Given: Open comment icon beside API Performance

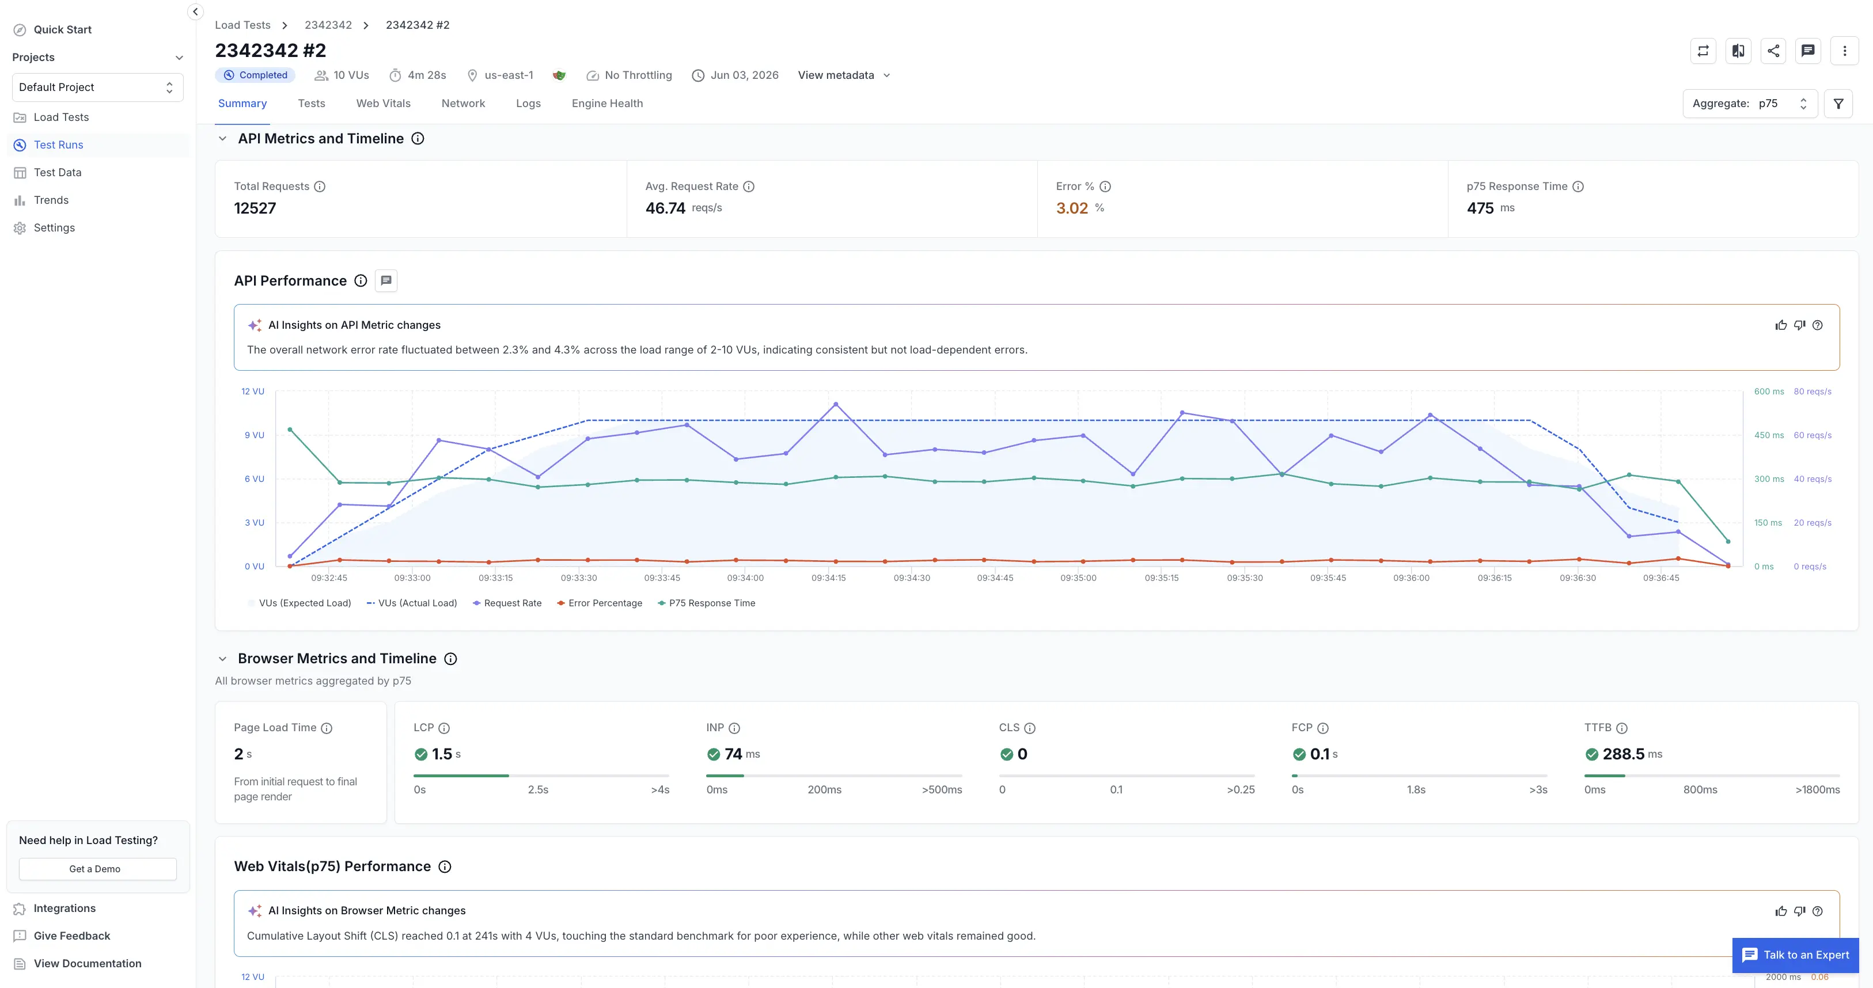Looking at the screenshot, I should [386, 282].
